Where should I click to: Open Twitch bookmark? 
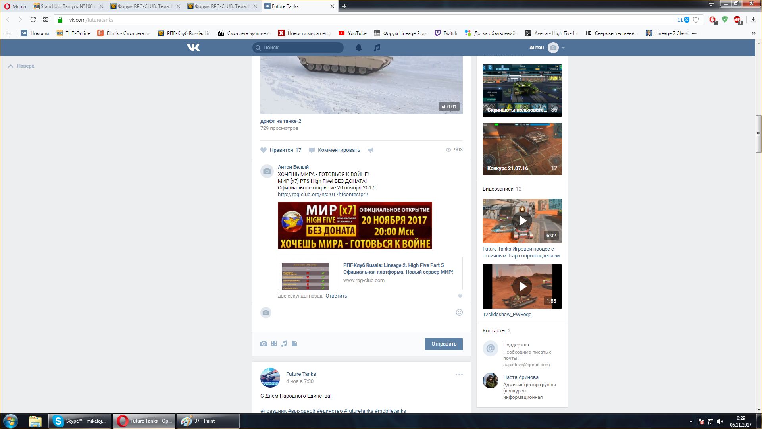coord(446,33)
